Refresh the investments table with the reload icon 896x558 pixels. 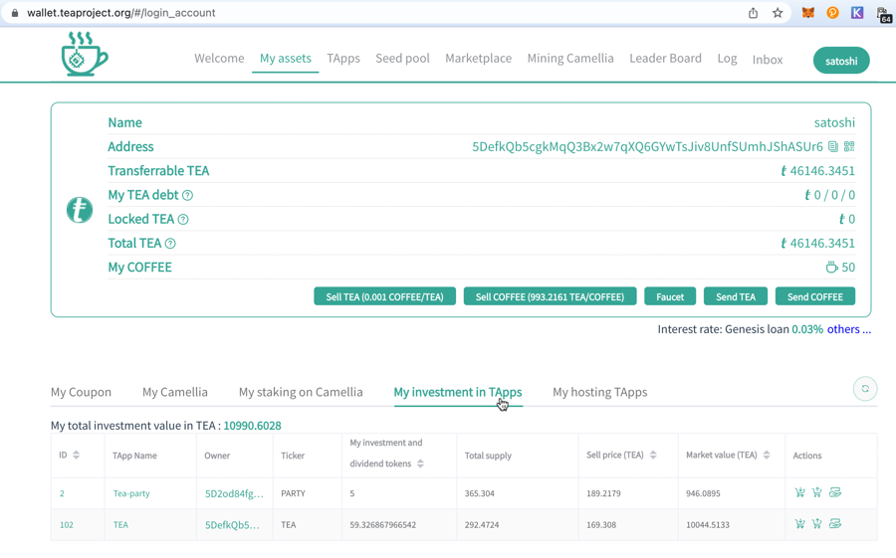864,389
